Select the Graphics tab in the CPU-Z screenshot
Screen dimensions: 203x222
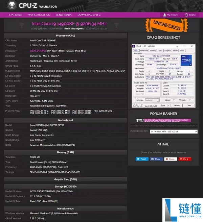[168, 51]
